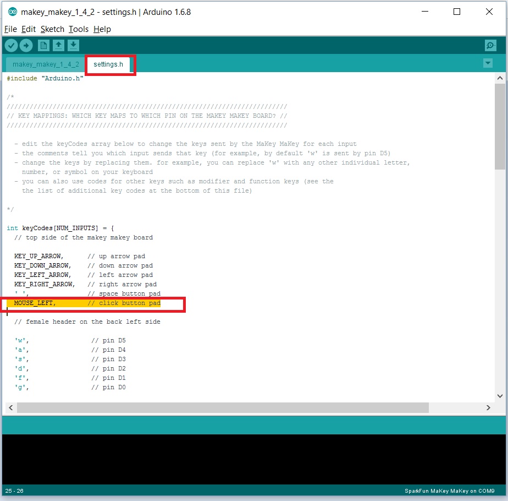Click the vertical scrollbar up arrow
The height and width of the screenshot is (501, 508).
tap(500, 78)
